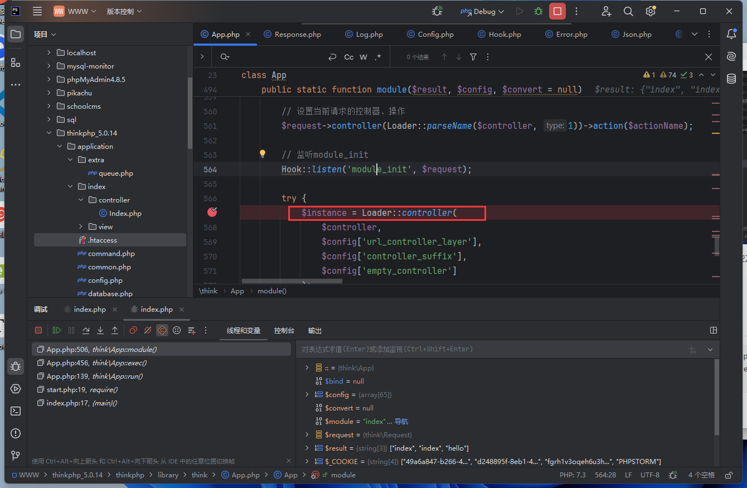
Task: Open the Database tool window on right
Action: (731, 79)
